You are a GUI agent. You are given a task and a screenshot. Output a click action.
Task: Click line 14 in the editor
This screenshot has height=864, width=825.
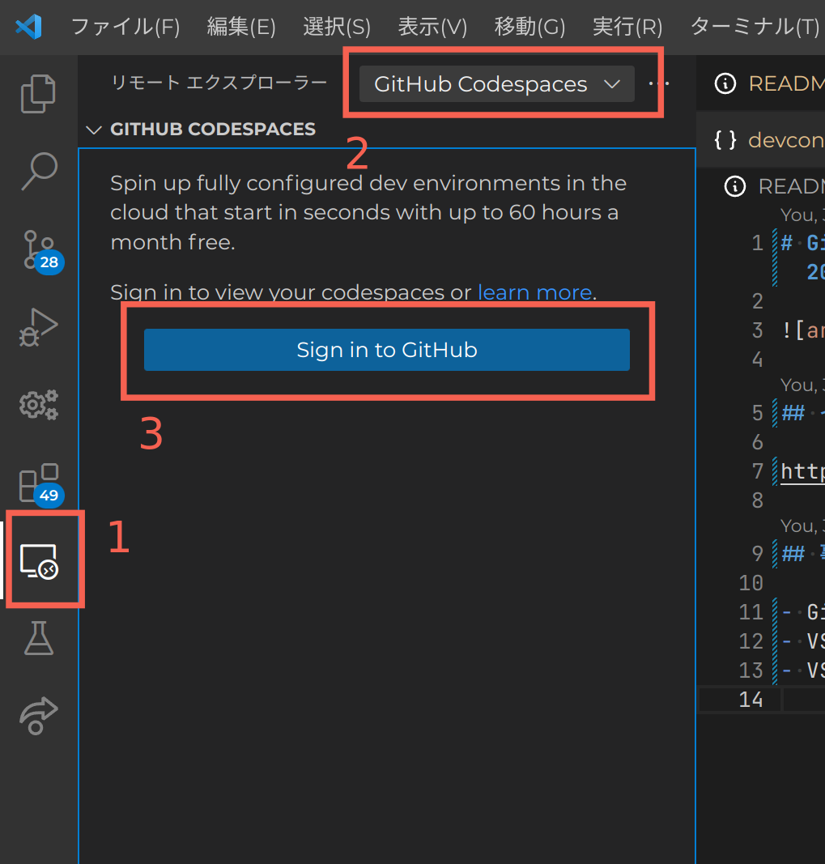coord(802,700)
